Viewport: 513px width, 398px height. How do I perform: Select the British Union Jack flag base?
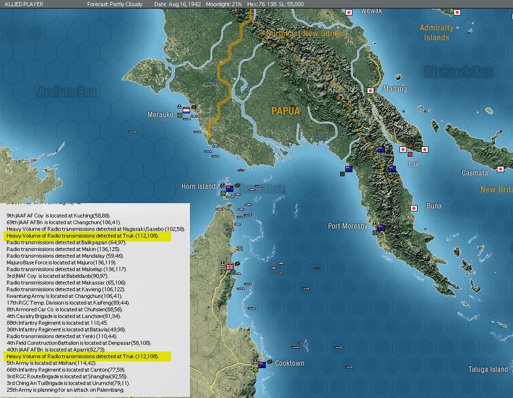coord(230,267)
